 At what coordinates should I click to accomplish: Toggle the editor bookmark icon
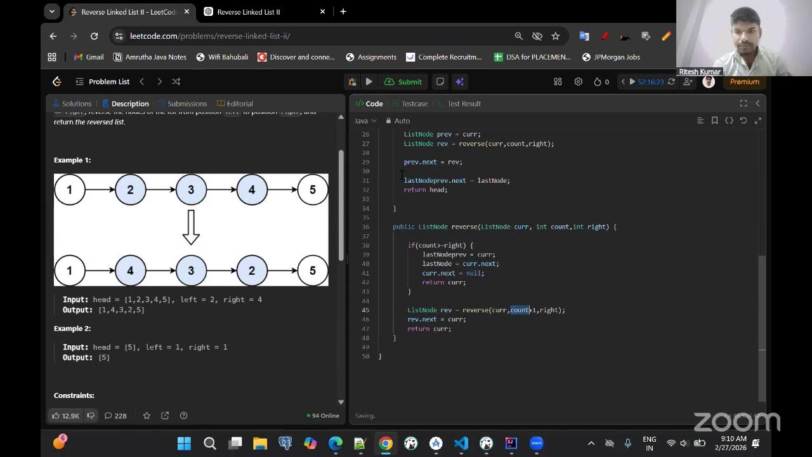[x=714, y=121]
